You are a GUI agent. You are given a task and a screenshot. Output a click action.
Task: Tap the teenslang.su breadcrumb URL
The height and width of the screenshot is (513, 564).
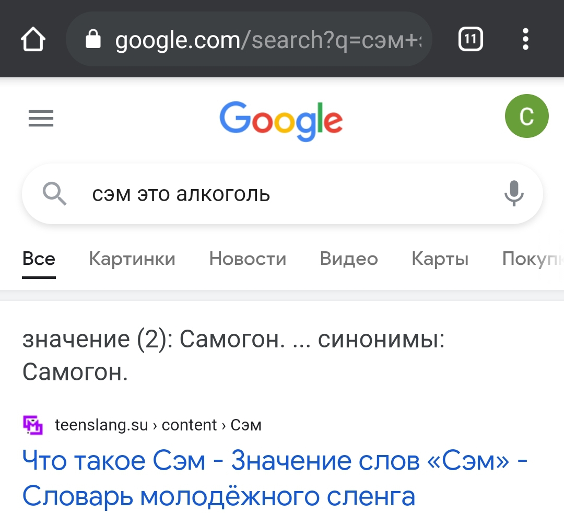click(x=158, y=425)
